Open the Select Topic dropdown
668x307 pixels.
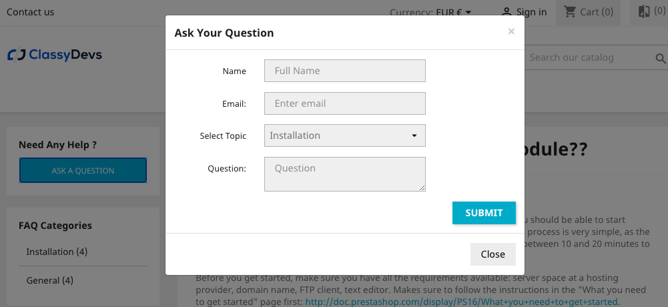345,135
